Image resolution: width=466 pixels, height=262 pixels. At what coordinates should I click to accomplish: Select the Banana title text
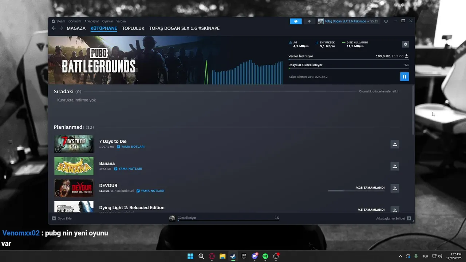click(x=107, y=163)
